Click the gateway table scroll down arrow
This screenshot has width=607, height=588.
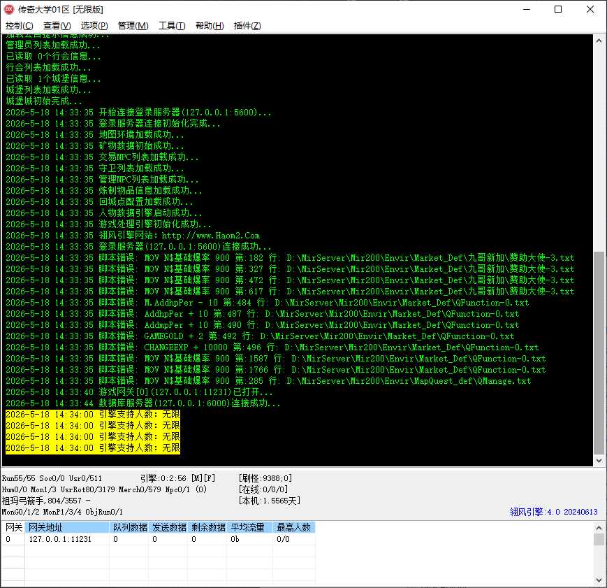599,580
